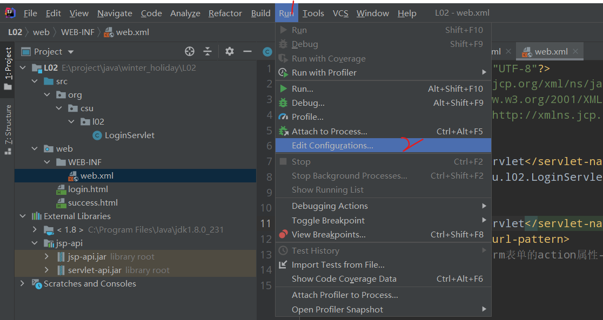
Task: Click the success.html file icon
Action: pyautogui.click(x=61, y=203)
